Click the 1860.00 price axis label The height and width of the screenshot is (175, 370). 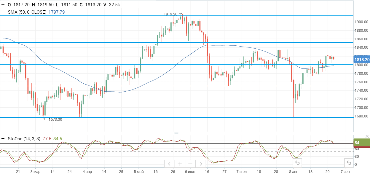(362, 39)
